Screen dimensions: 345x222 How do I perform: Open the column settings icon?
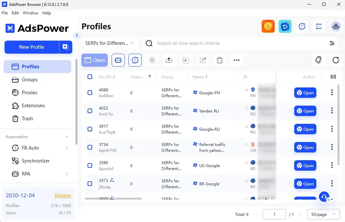point(333,77)
